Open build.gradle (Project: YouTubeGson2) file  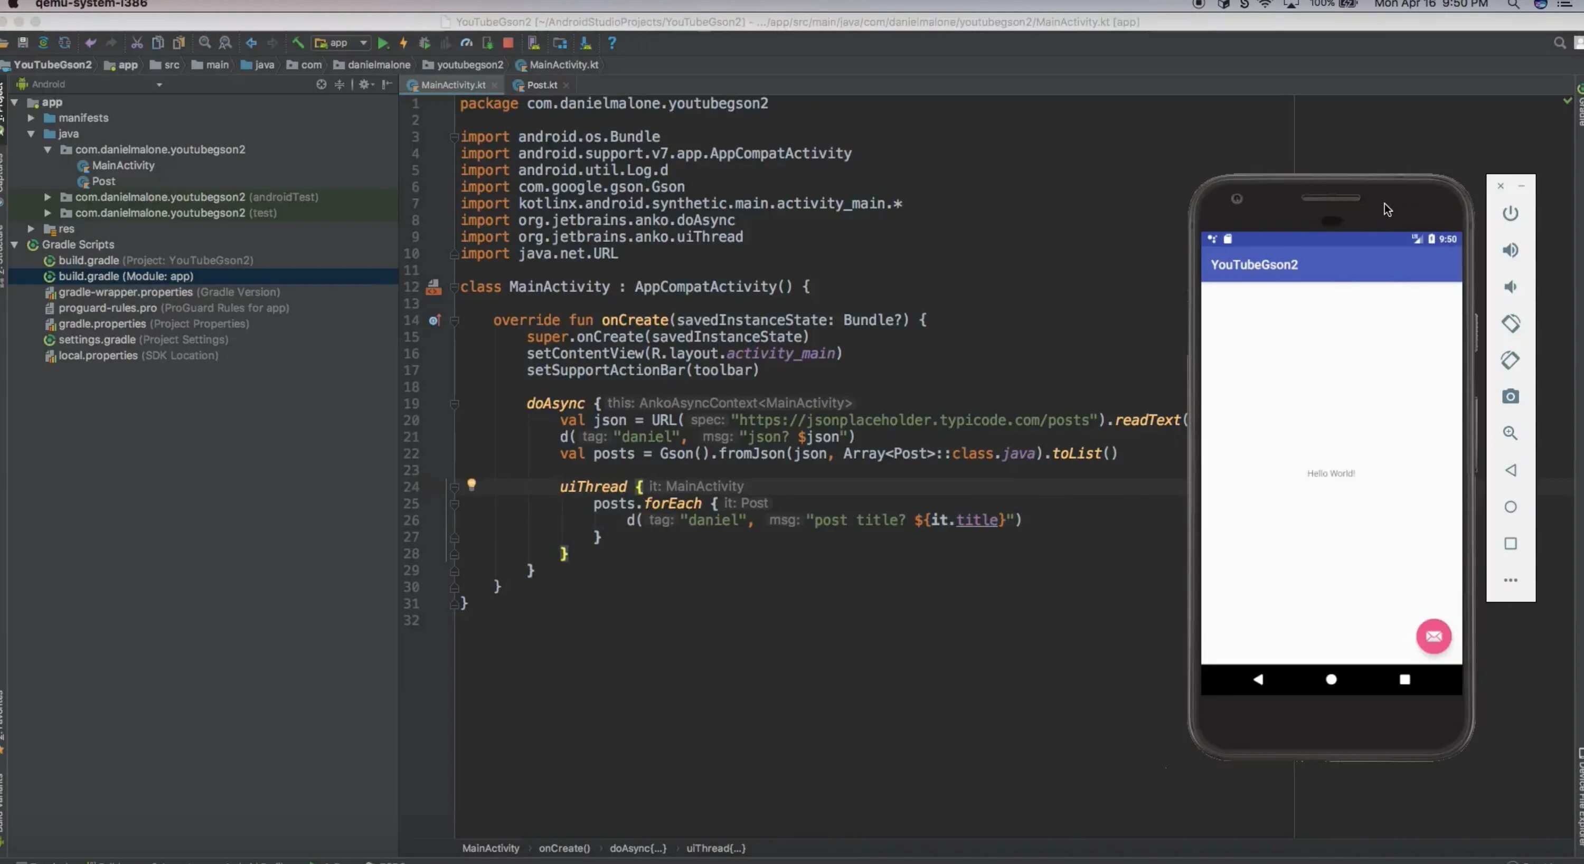[89, 261]
